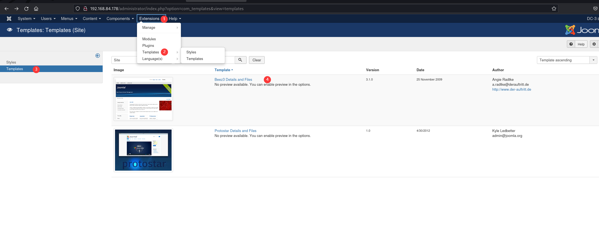Image resolution: width=599 pixels, height=235 pixels.
Task: Open the Users menu
Action: tap(48, 19)
